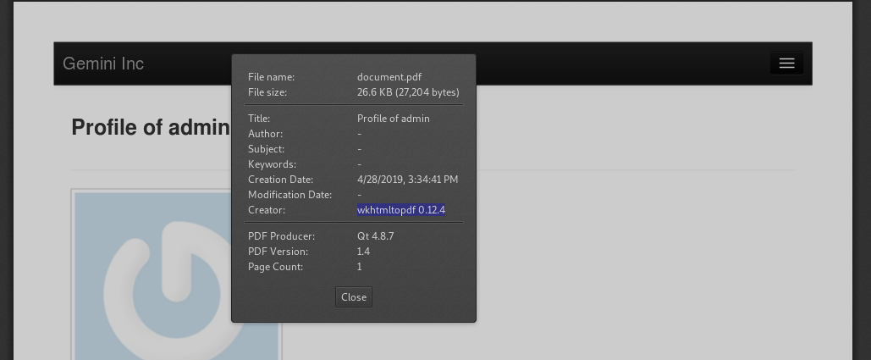Click the File name label
The width and height of the screenshot is (871, 360).
[271, 77]
